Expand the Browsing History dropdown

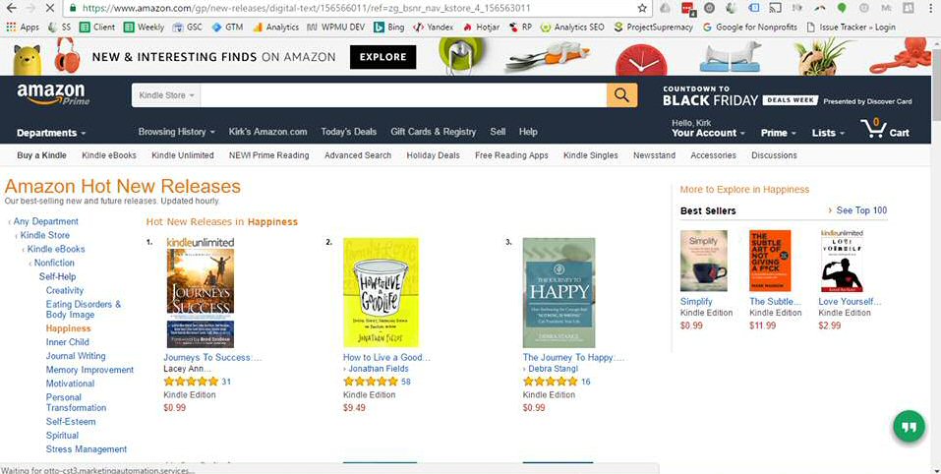pos(176,132)
